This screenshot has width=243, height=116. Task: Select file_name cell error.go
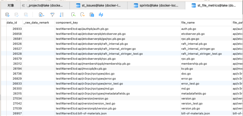206,79
